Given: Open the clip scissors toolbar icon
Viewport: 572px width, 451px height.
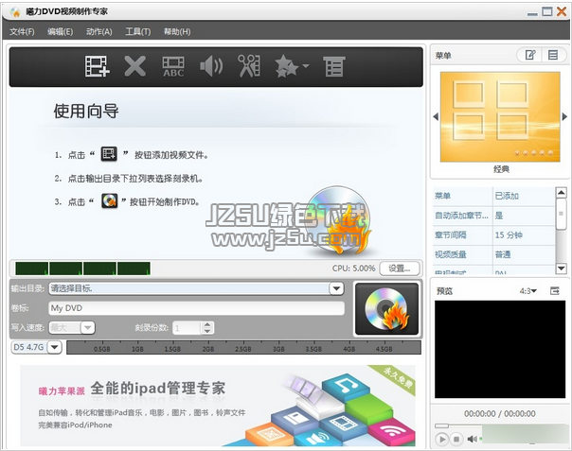Looking at the screenshot, I should pyautogui.click(x=249, y=66).
